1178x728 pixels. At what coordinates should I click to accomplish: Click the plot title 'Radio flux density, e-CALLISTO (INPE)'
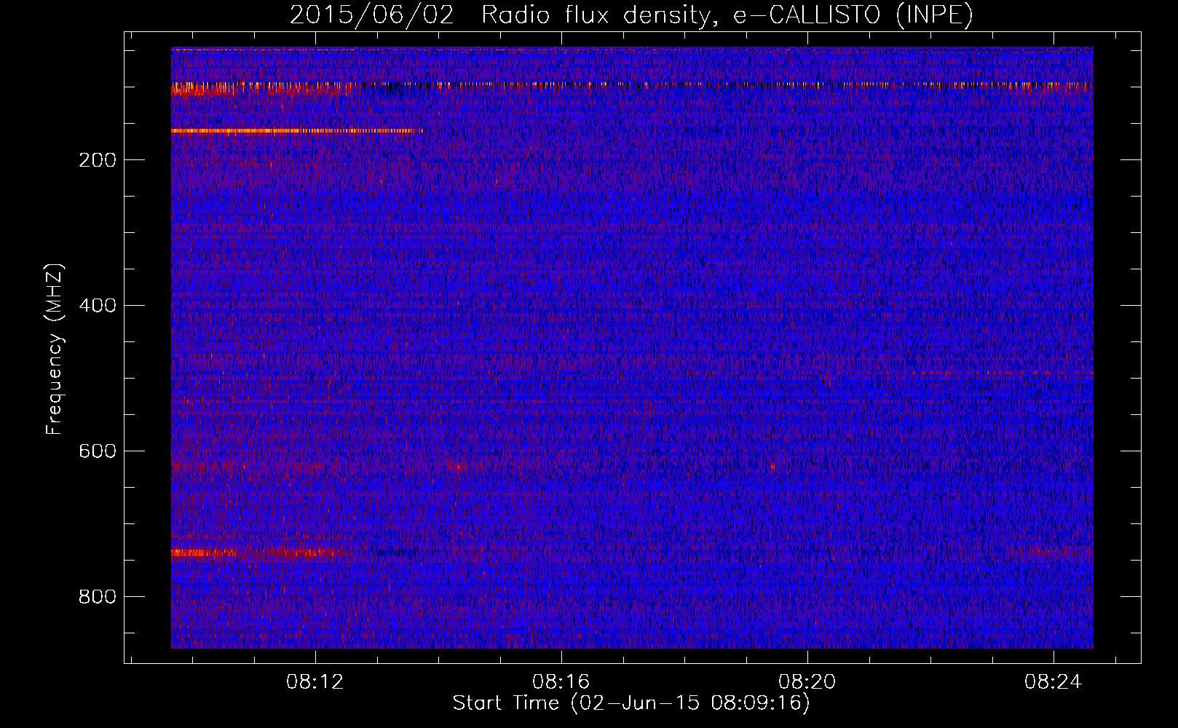pyautogui.click(x=727, y=15)
